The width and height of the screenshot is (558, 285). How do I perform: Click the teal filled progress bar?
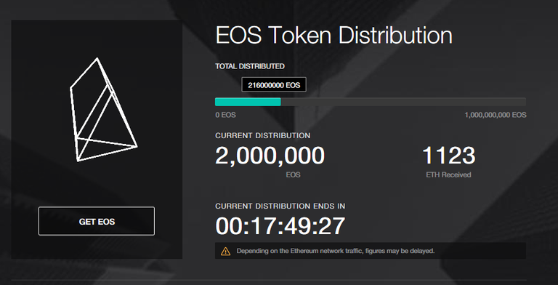click(x=248, y=102)
